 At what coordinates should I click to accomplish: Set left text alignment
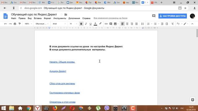pos(123,24)
